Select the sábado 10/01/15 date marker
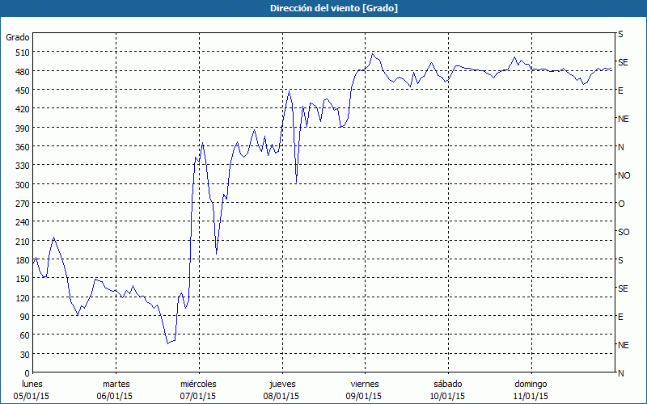 446,389
